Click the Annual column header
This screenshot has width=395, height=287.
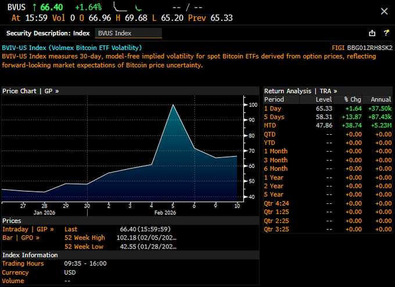pos(380,100)
